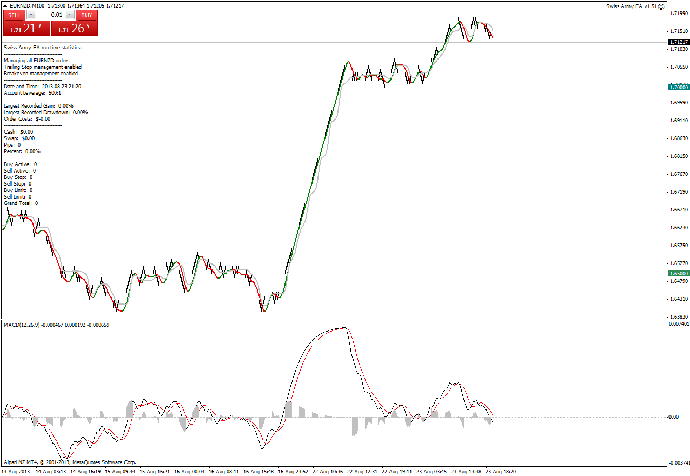The height and width of the screenshot is (476, 690).
Task: Click 'Pips: 0' line
Action: [x=12, y=145]
